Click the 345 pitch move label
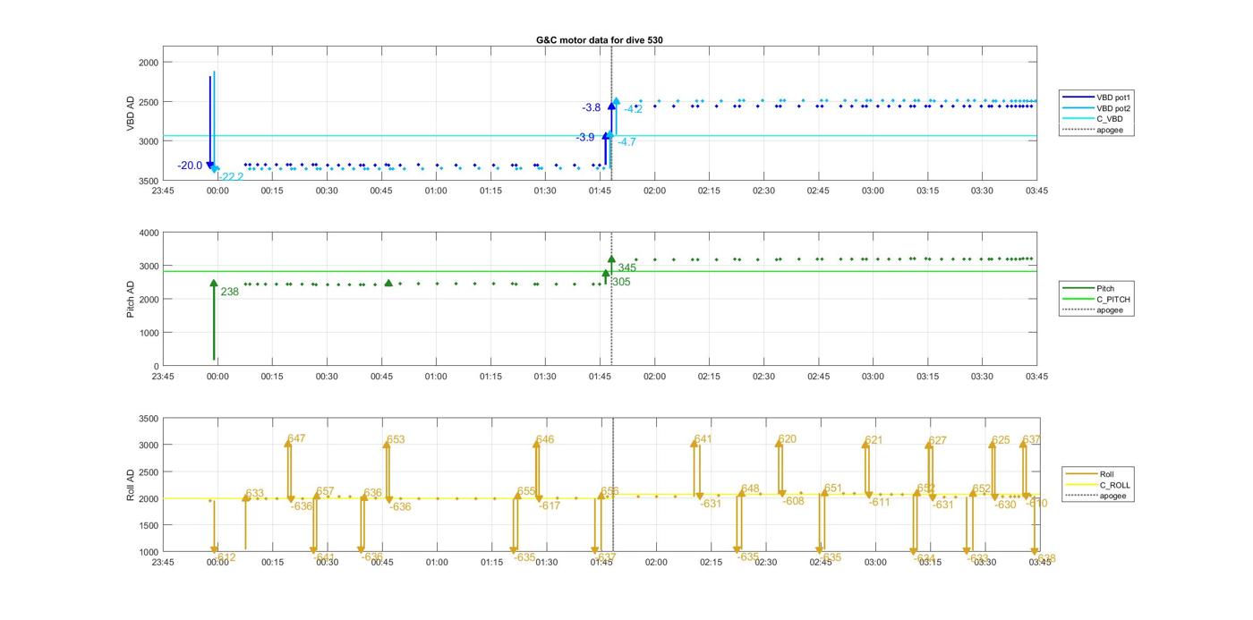 pyautogui.click(x=627, y=268)
